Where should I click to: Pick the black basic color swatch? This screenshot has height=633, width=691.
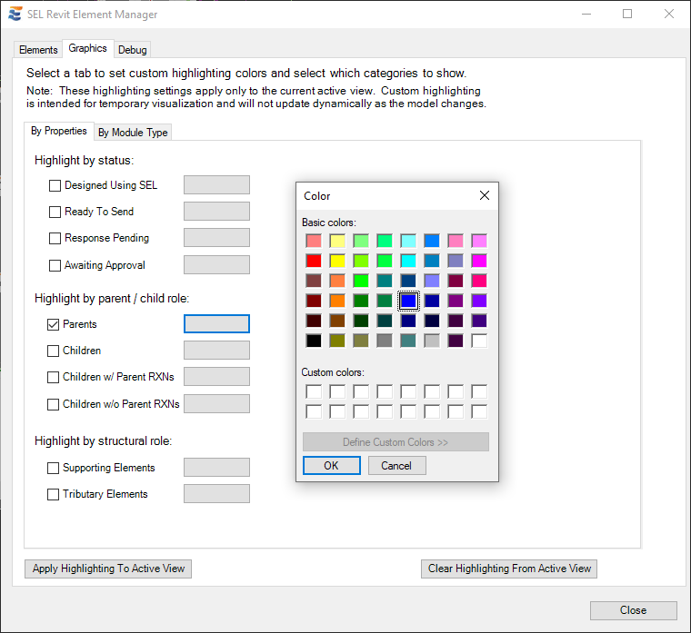[x=314, y=341]
